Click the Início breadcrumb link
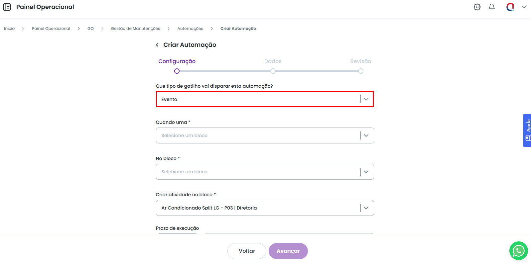The width and height of the screenshot is (531, 263). tap(9, 29)
